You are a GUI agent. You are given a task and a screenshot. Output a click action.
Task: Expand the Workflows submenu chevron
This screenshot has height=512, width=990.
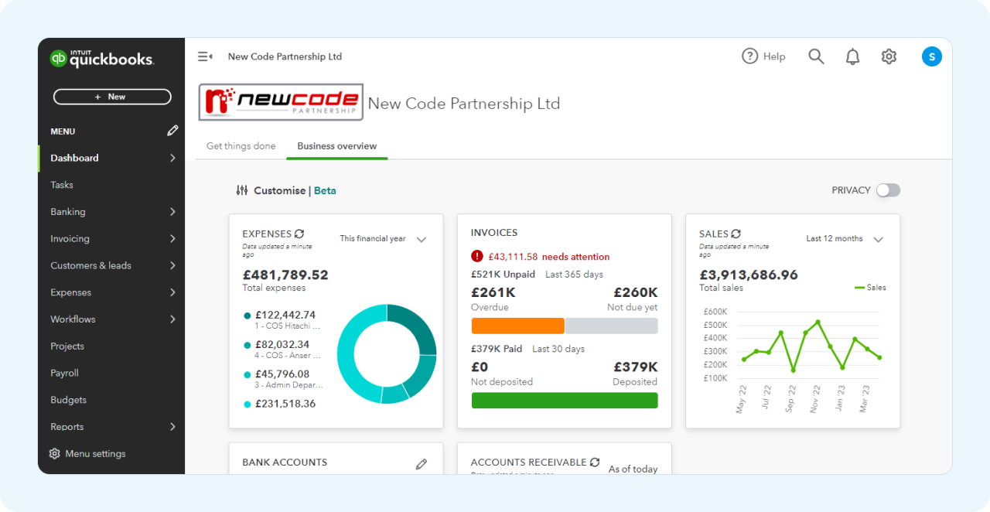point(172,319)
